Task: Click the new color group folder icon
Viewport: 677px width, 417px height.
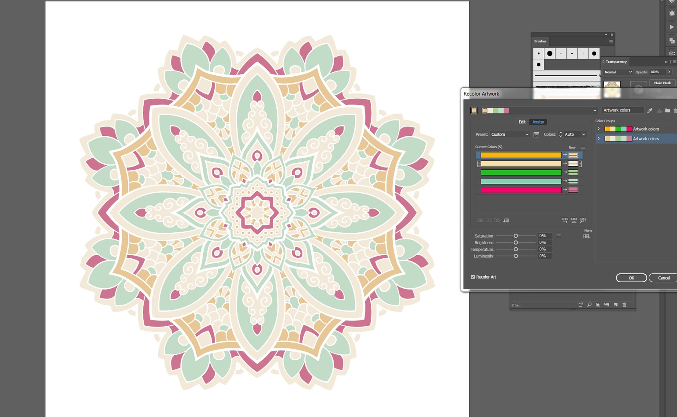Action: 667,111
